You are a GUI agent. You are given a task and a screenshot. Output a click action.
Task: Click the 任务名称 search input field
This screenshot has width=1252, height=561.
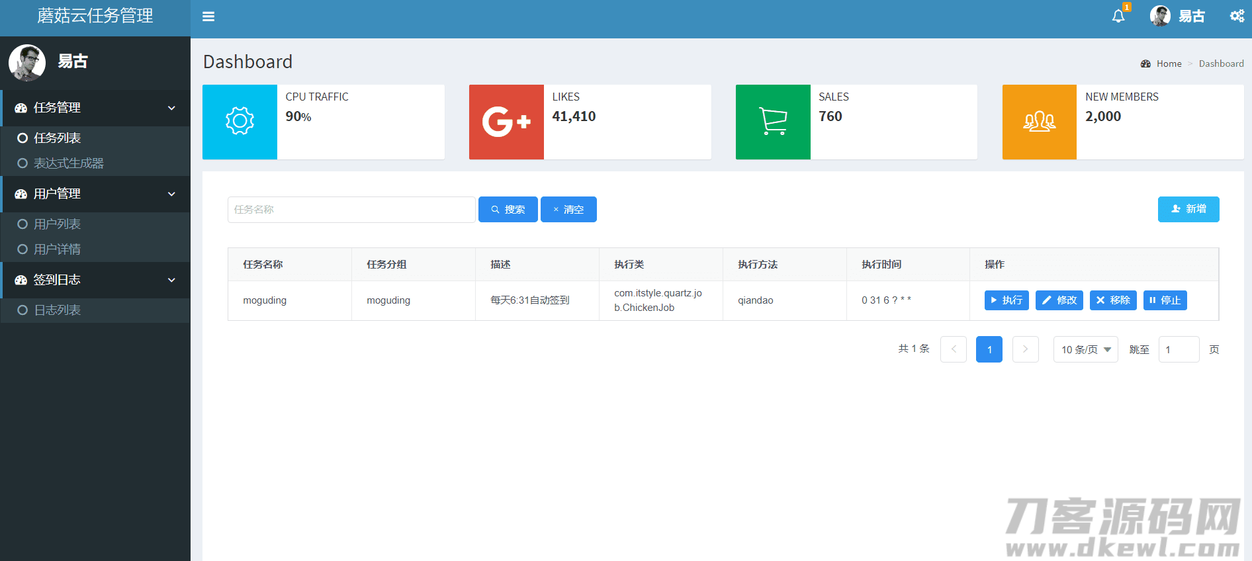(x=351, y=210)
